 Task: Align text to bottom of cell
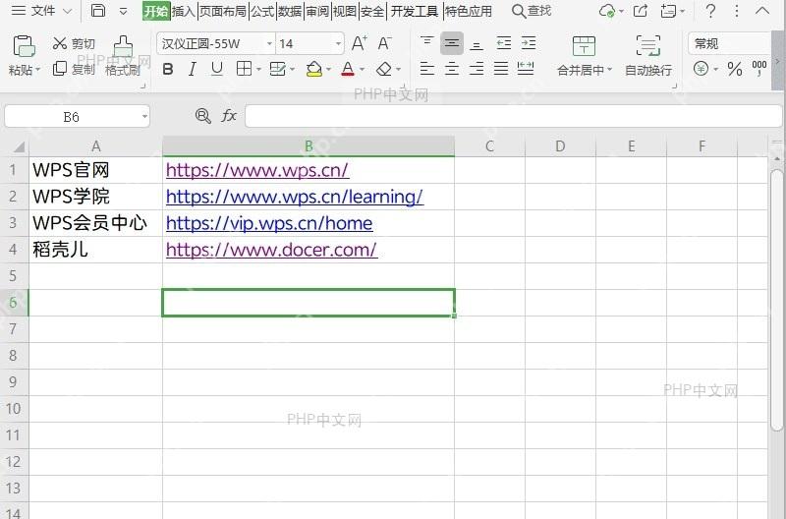click(477, 44)
